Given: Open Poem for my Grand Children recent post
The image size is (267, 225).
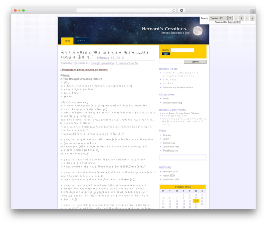Looking at the screenshot, I should 178,87.
